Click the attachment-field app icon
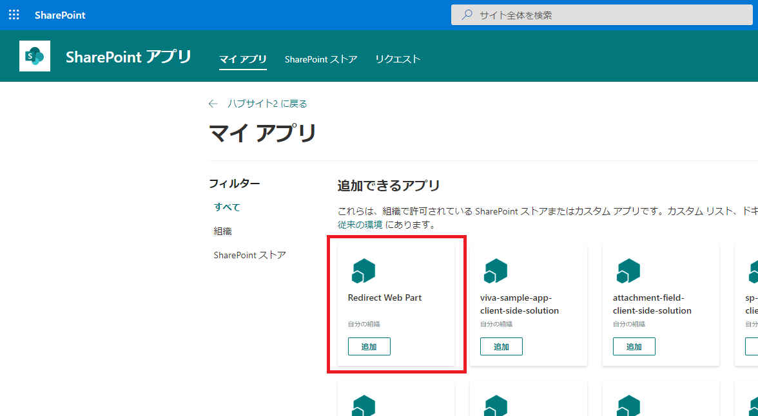Screen dimensions: 758x416 tap(628, 270)
